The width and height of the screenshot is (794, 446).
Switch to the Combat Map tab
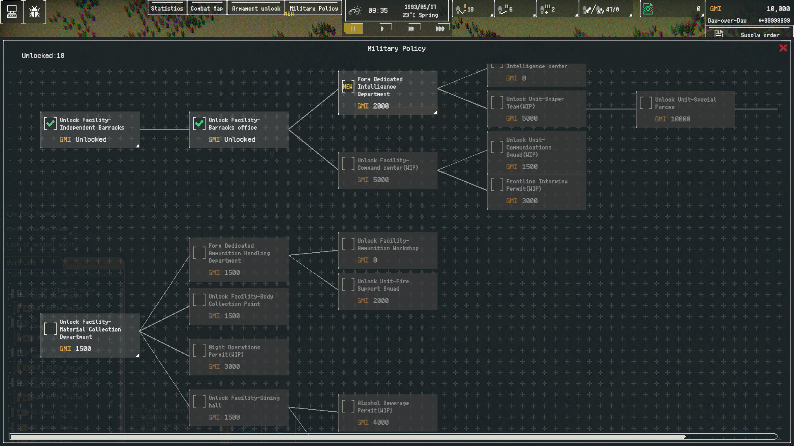[x=207, y=8]
